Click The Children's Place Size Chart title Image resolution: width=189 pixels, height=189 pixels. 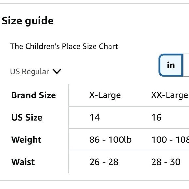point(64,46)
